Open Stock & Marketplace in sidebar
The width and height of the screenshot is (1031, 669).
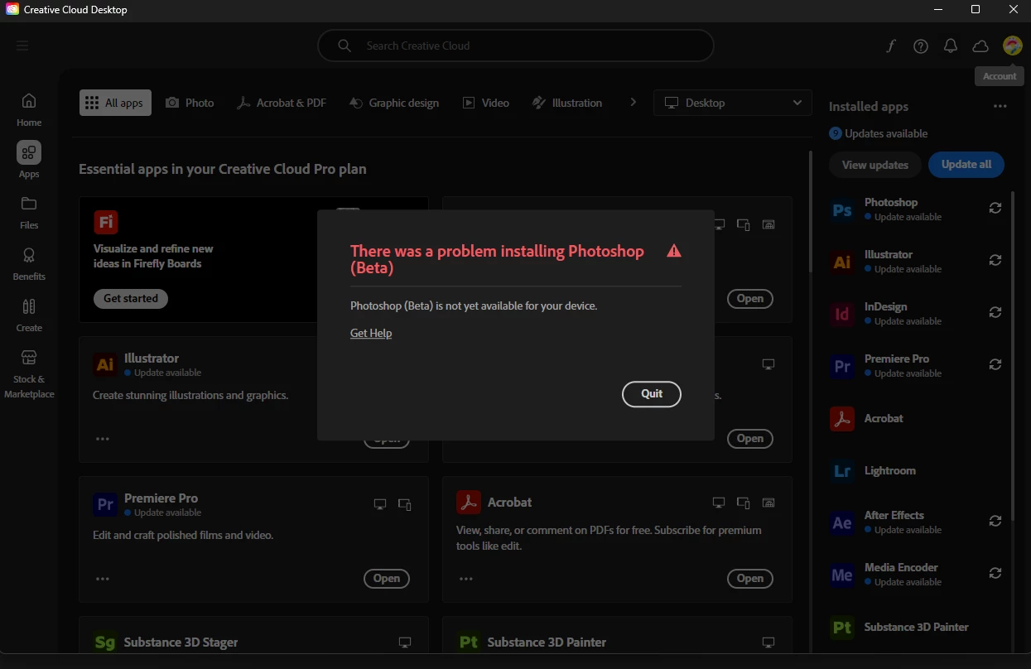[x=29, y=373]
